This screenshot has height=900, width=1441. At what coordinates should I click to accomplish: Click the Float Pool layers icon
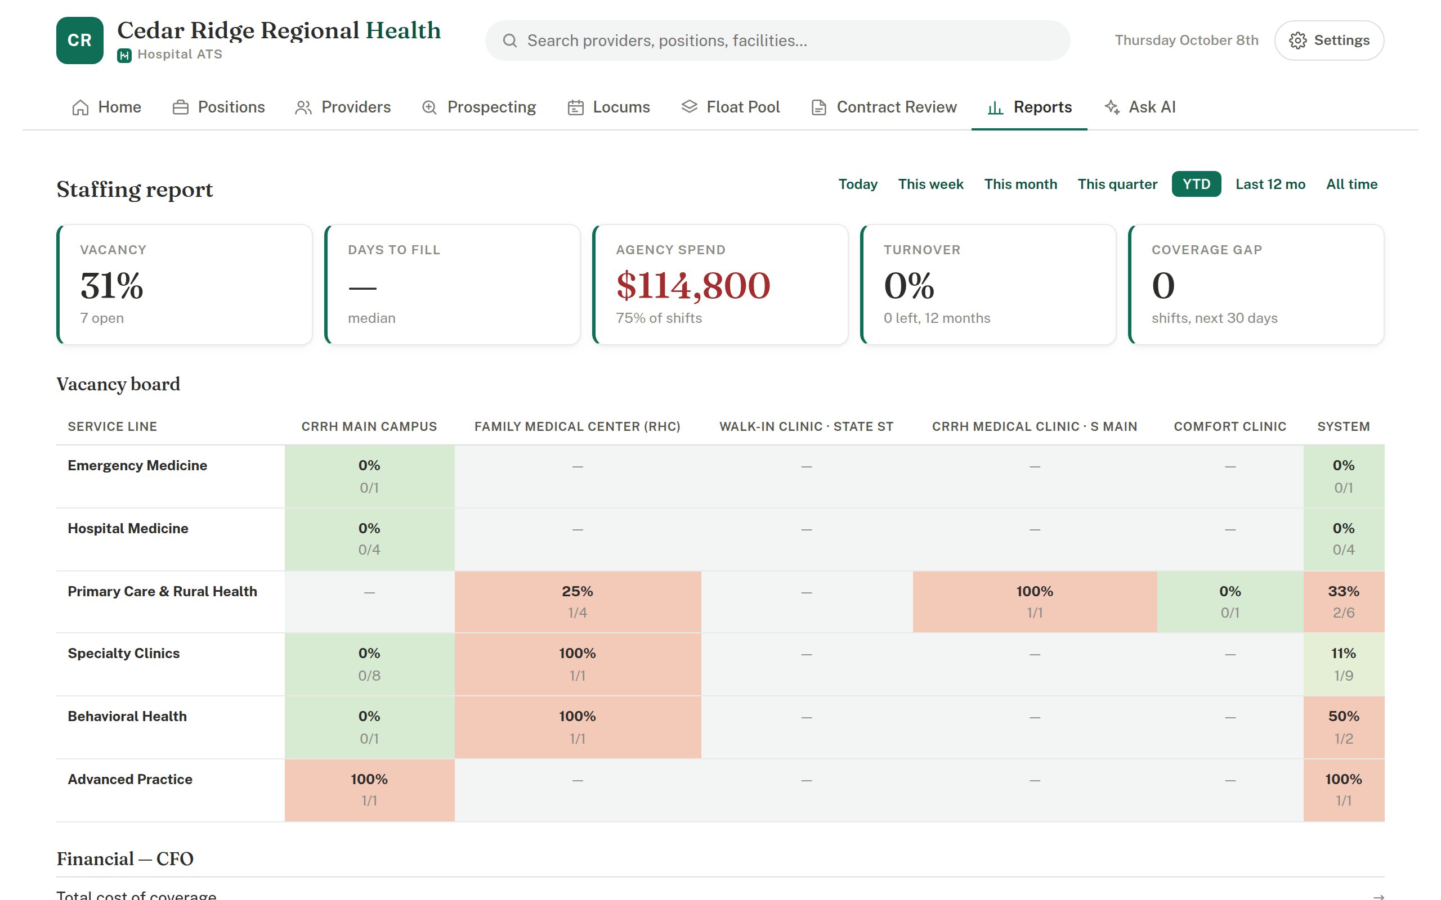pyautogui.click(x=689, y=107)
